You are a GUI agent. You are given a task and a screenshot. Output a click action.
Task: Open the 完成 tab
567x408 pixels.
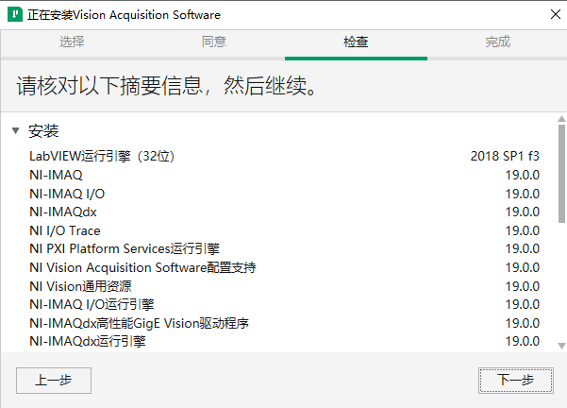point(497,42)
